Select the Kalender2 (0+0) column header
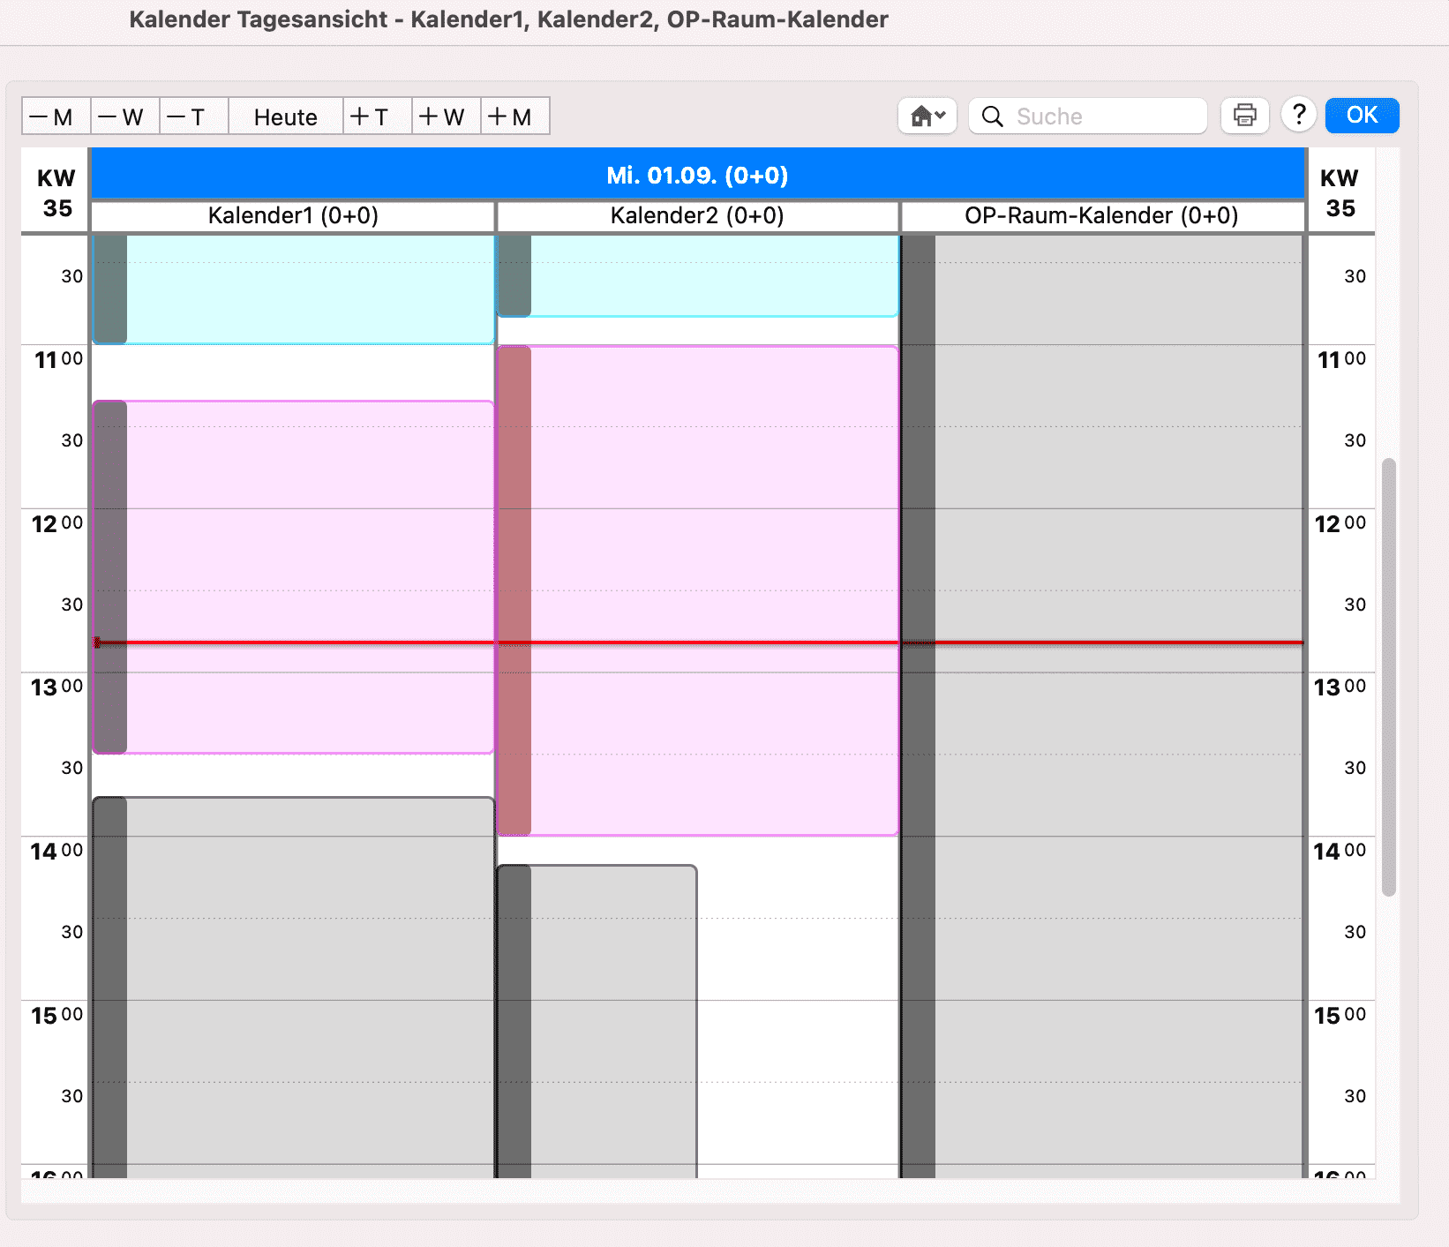The image size is (1449, 1247). click(697, 216)
